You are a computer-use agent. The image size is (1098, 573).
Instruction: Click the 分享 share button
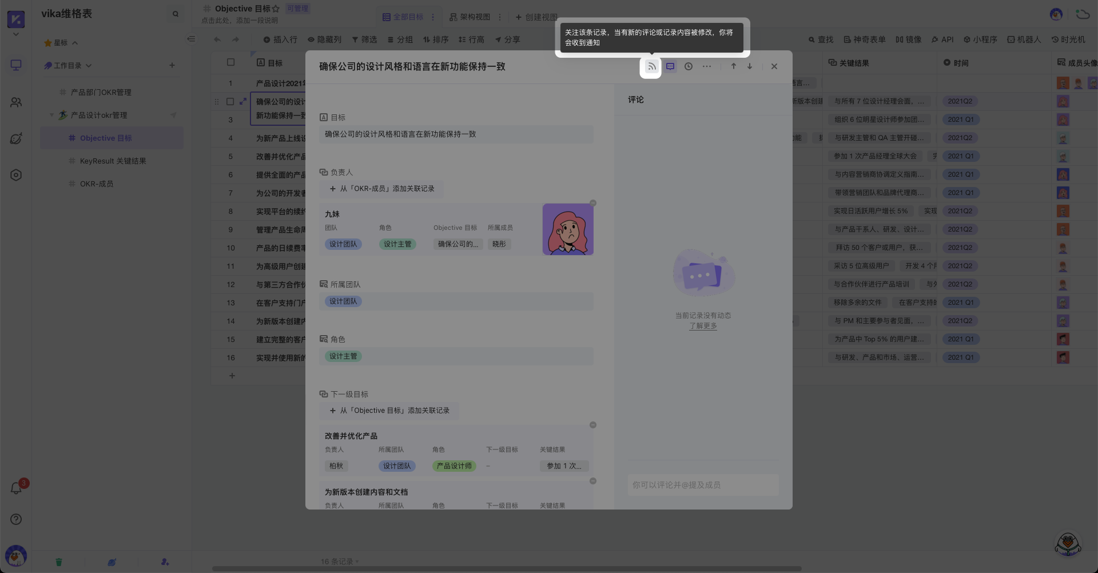point(507,39)
